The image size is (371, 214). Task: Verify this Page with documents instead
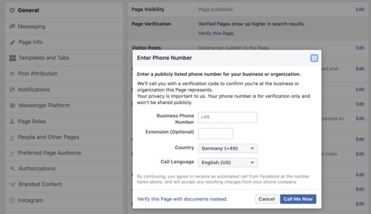(182, 199)
